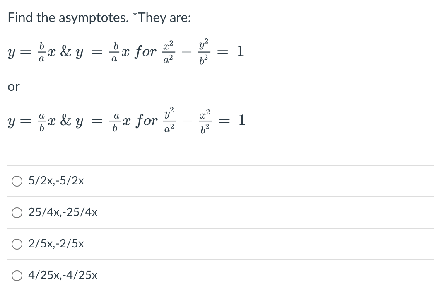Click the 5/2x,-5/2x answer label

tap(56, 181)
